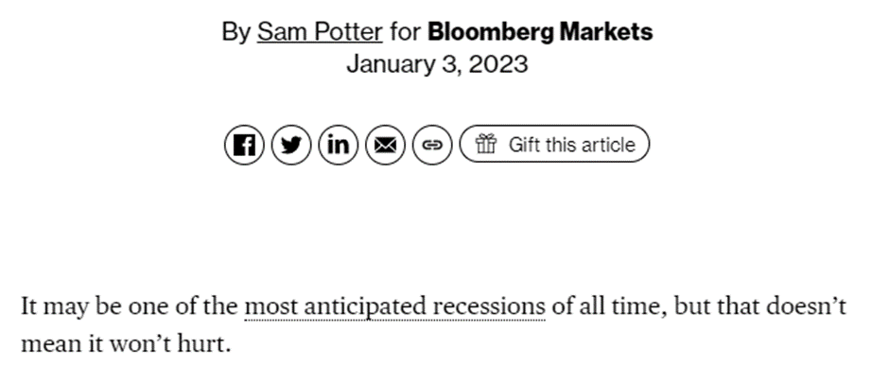Click the word 'By' before the author
Viewport: 889px width, 384px height.
235,32
